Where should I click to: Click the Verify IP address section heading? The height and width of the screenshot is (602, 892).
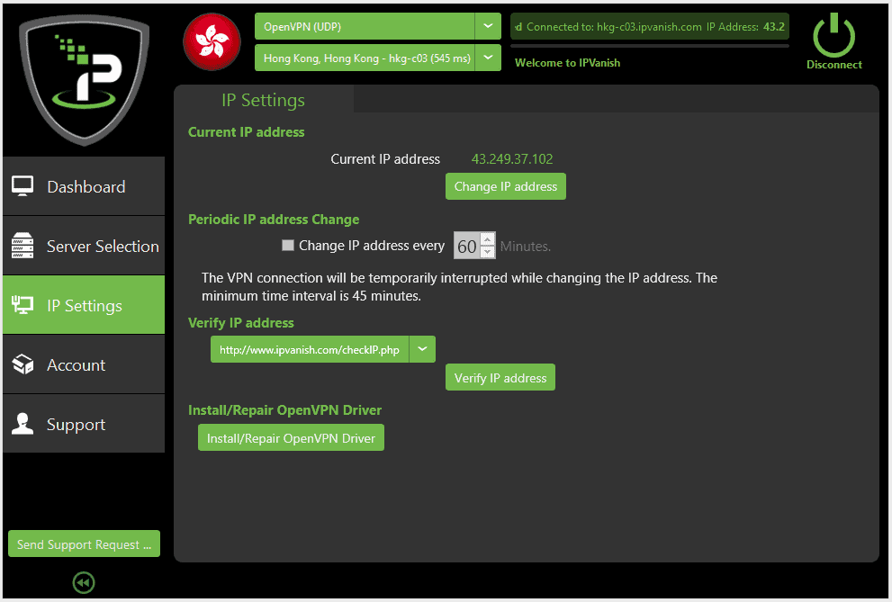pos(241,323)
